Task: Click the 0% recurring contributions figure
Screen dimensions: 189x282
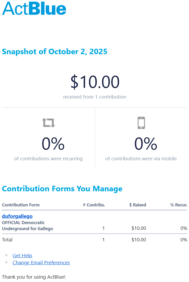Action: [53, 144]
